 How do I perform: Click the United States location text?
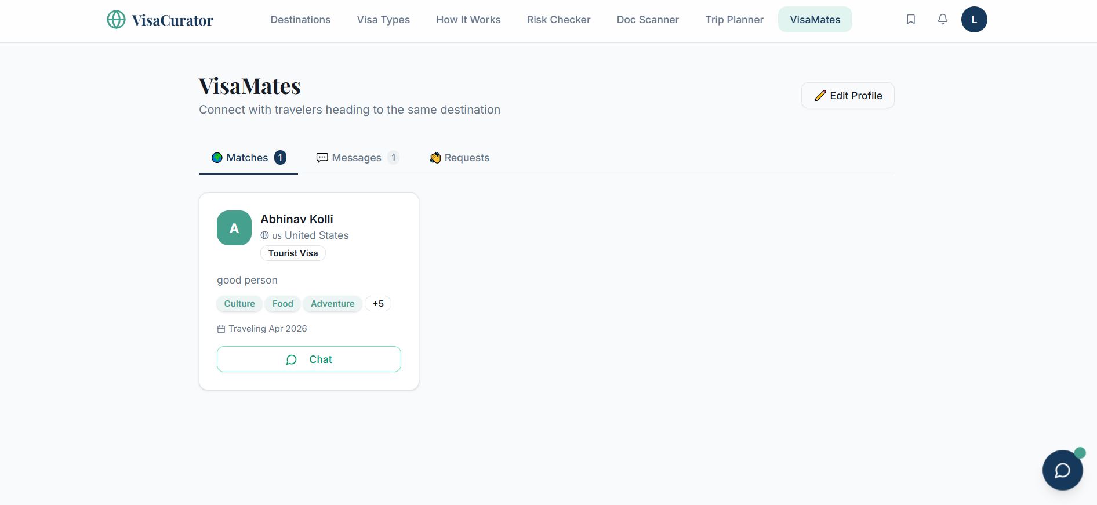(x=317, y=235)
